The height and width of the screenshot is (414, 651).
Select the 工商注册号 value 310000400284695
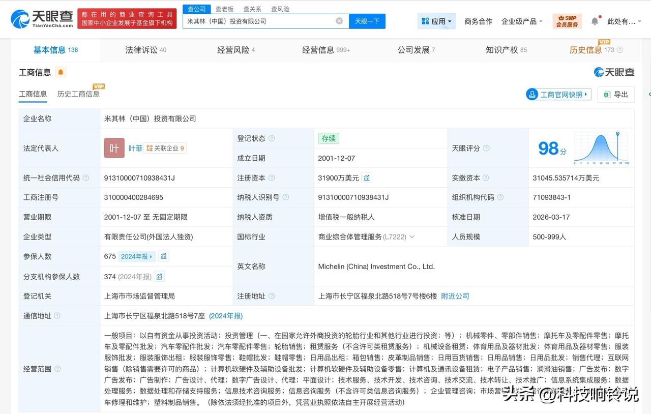point(134,197)
